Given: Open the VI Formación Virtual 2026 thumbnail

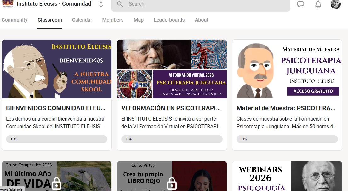Looking at the screenshot, I should [x=172, y=69].
